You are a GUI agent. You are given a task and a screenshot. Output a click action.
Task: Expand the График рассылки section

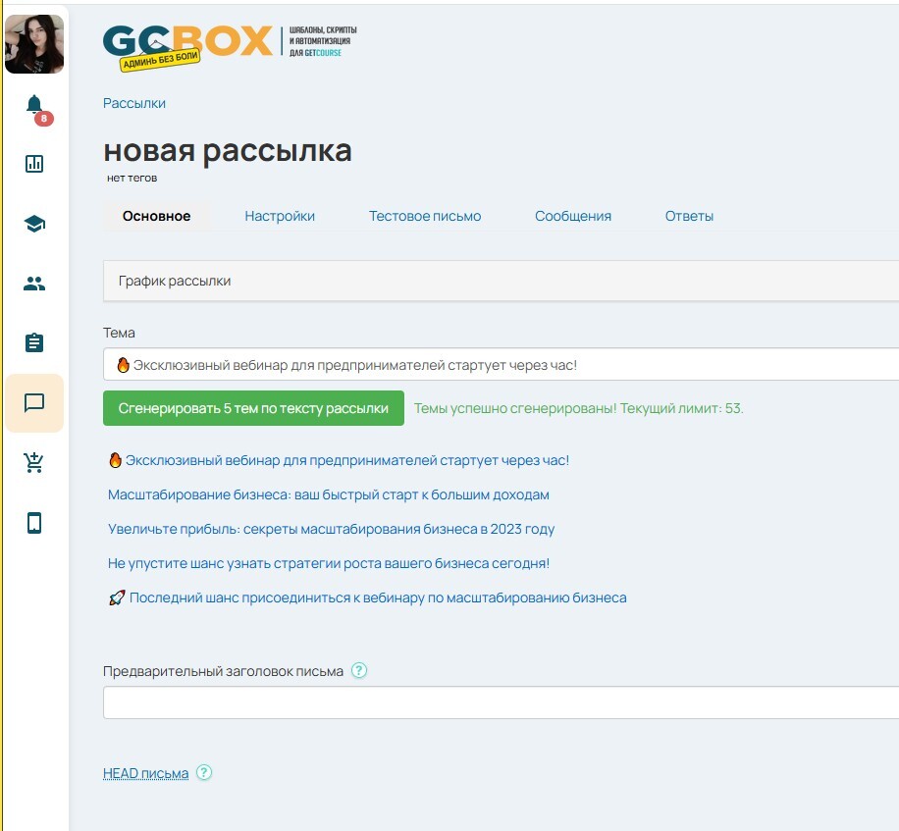tap(175, 281)
